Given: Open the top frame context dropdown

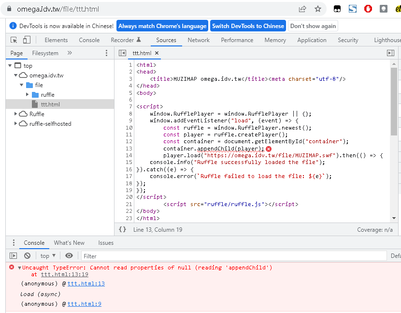Looking at the screenshot, I should coord(47,255).
